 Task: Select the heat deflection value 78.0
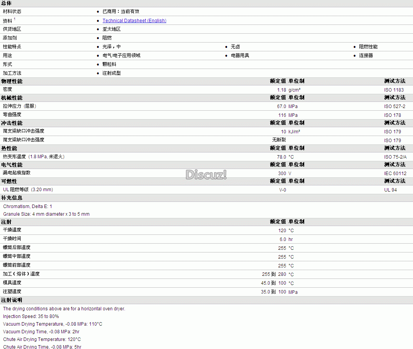click(281, 157)
